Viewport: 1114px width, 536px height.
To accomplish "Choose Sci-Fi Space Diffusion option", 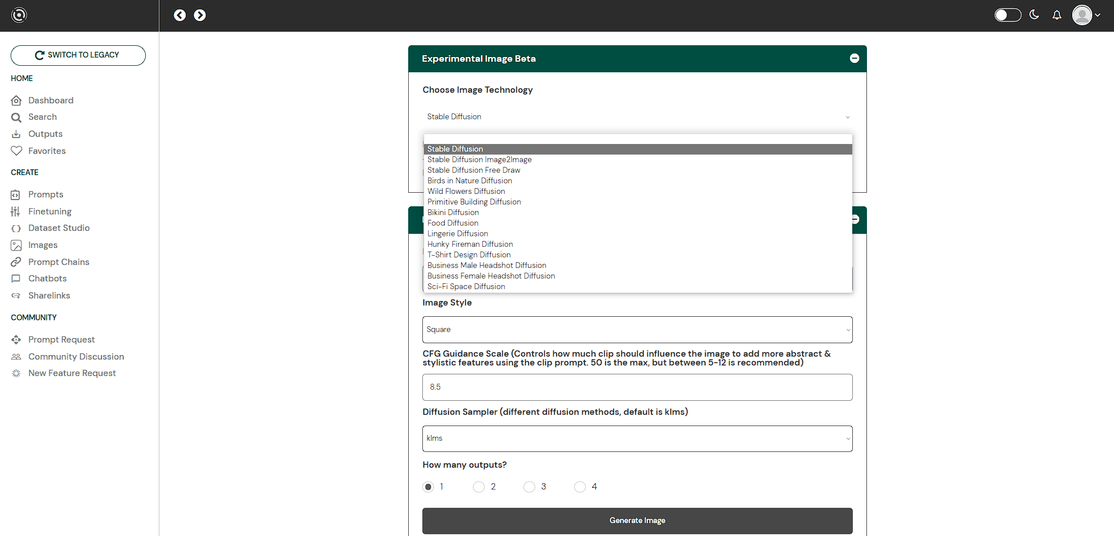I will 466,287.
